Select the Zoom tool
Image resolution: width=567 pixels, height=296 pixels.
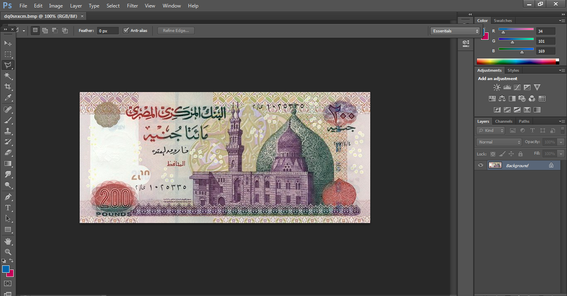tap(8, 252)
